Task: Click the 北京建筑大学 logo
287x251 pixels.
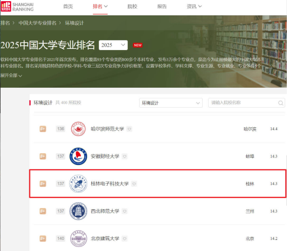Action: (78, 239)
